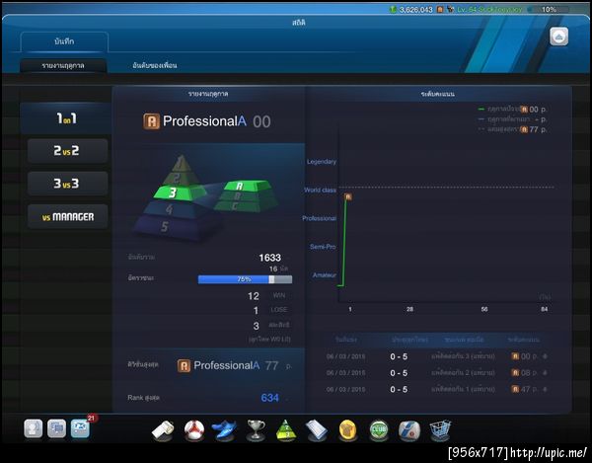Open the soccer ball icon in dock
The width and height of the screenshot is (592, 463).
[194, 430]
